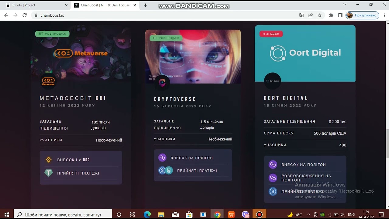
Task: Click Oort Digital Polygon deposit icon
Action: [273, 165]
